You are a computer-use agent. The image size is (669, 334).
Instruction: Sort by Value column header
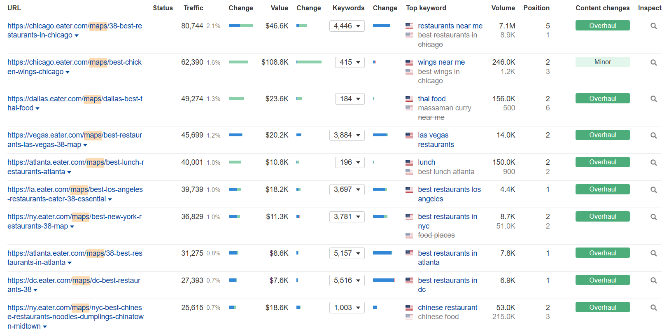pos(279,8)
